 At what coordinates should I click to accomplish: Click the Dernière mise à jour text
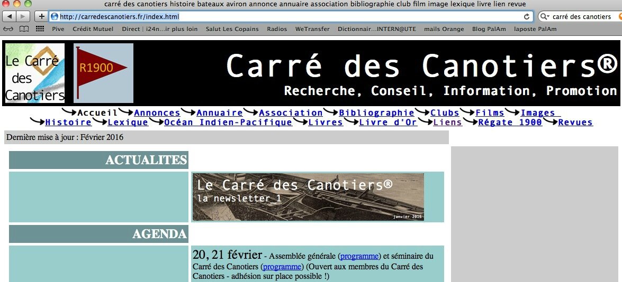[65, 137]
